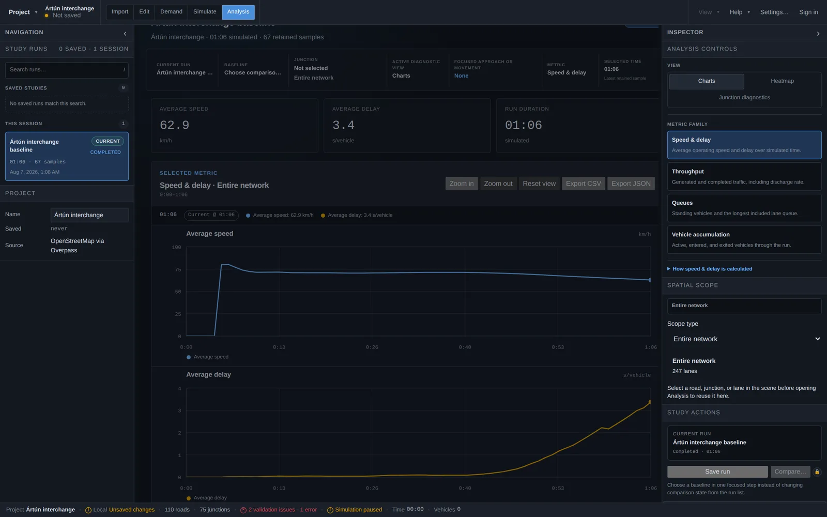Viewport: 827px width, 517px height.
Task: Expand How speed & delay is calculated
Action: point(710,269)
